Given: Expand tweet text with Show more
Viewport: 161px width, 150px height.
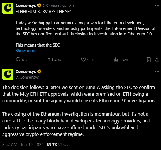Looking at the screenshot, I should pos(26,51).
